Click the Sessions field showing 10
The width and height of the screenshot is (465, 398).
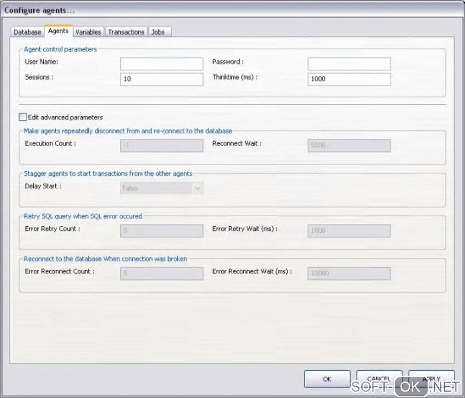[x=162, y=79]
